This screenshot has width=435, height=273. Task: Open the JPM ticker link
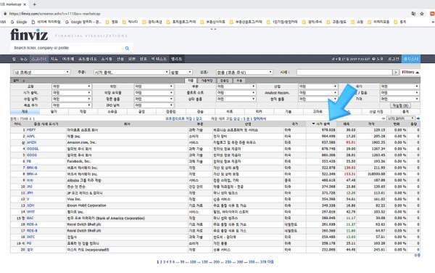point(30,192)
